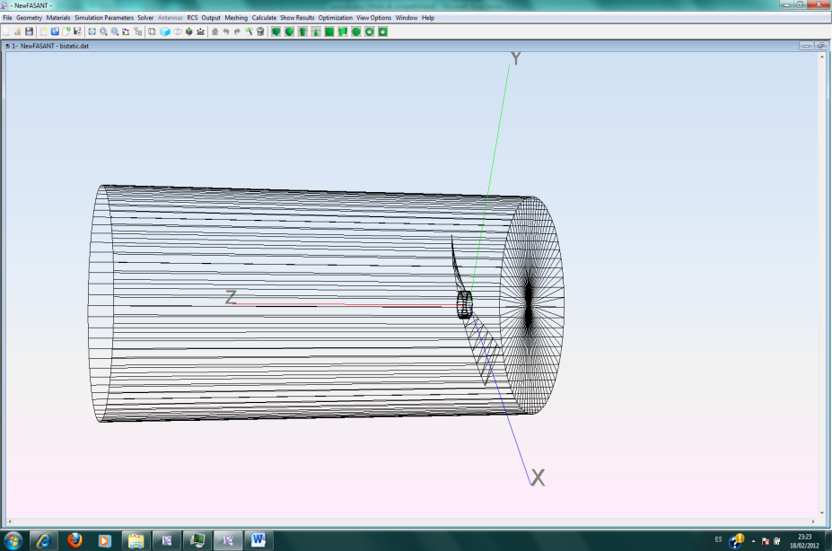
Task: Click the page with green plus icon
Action: (x=66, y=31)
